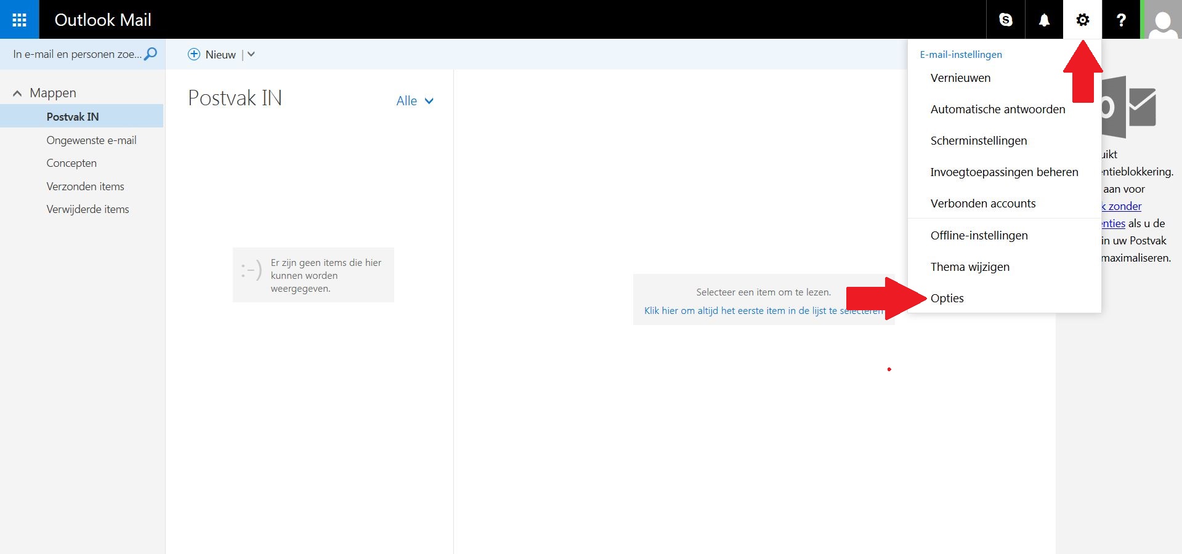Click the plus icon next to Nieuw
Screen dimensions: 1182x554
[193, 54]
